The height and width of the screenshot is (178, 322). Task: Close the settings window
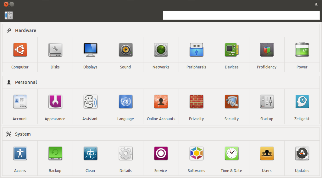[x=6, y=4]
